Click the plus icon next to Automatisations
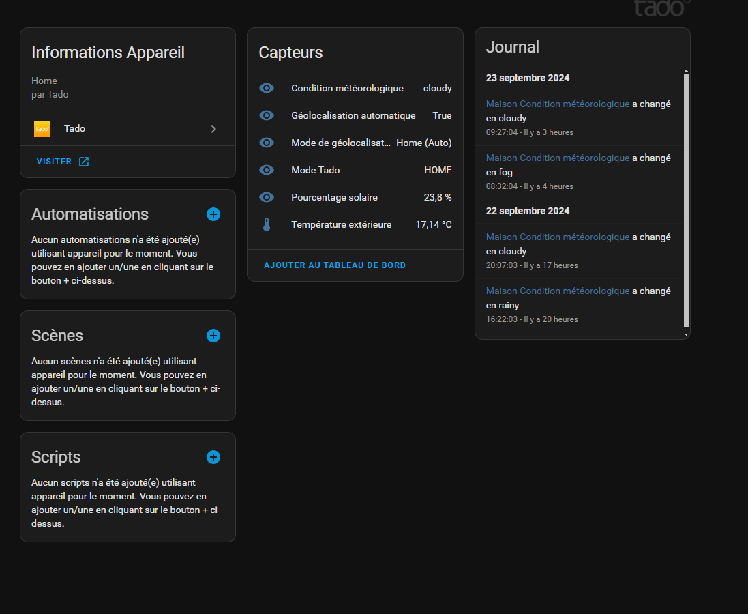This screenshot has width=748, height=614. tap(213, 214)
